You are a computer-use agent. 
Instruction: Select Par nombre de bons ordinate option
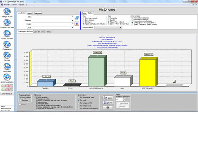tap(79, 97)
